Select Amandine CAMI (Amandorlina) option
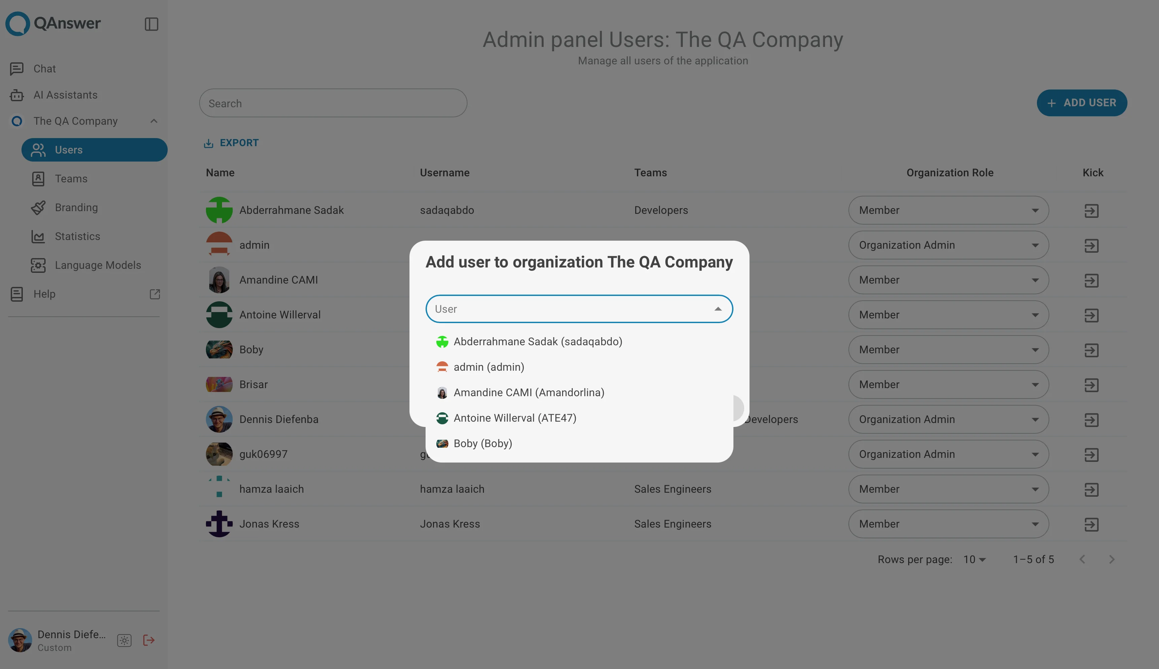 579,392
